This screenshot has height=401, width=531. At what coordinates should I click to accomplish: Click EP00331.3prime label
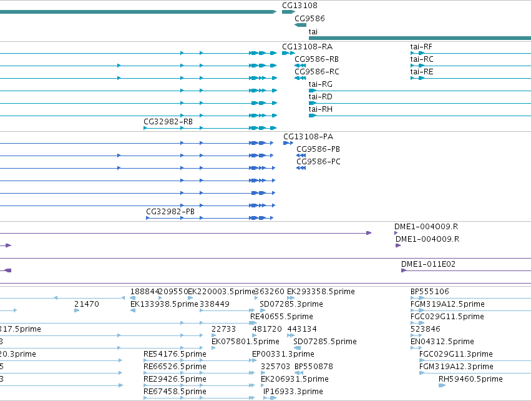283,354
